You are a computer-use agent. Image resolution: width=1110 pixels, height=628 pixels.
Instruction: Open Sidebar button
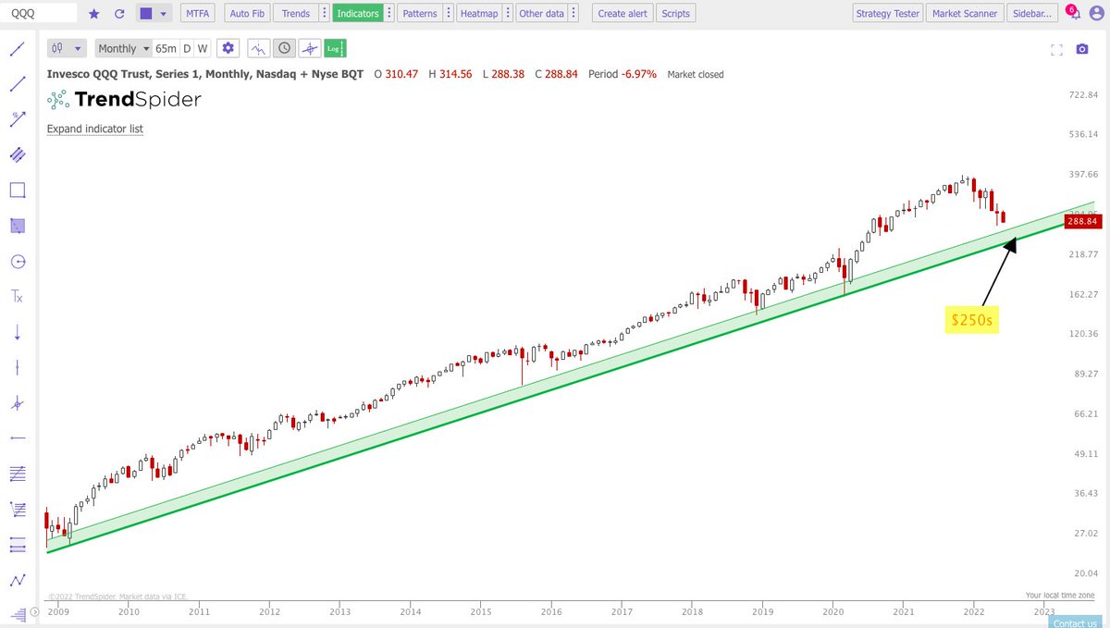[1032, 14]
